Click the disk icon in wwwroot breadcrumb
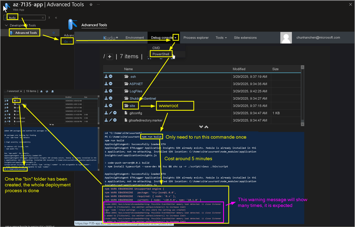This screenshot has width=355, height=227. coord(53,91)
